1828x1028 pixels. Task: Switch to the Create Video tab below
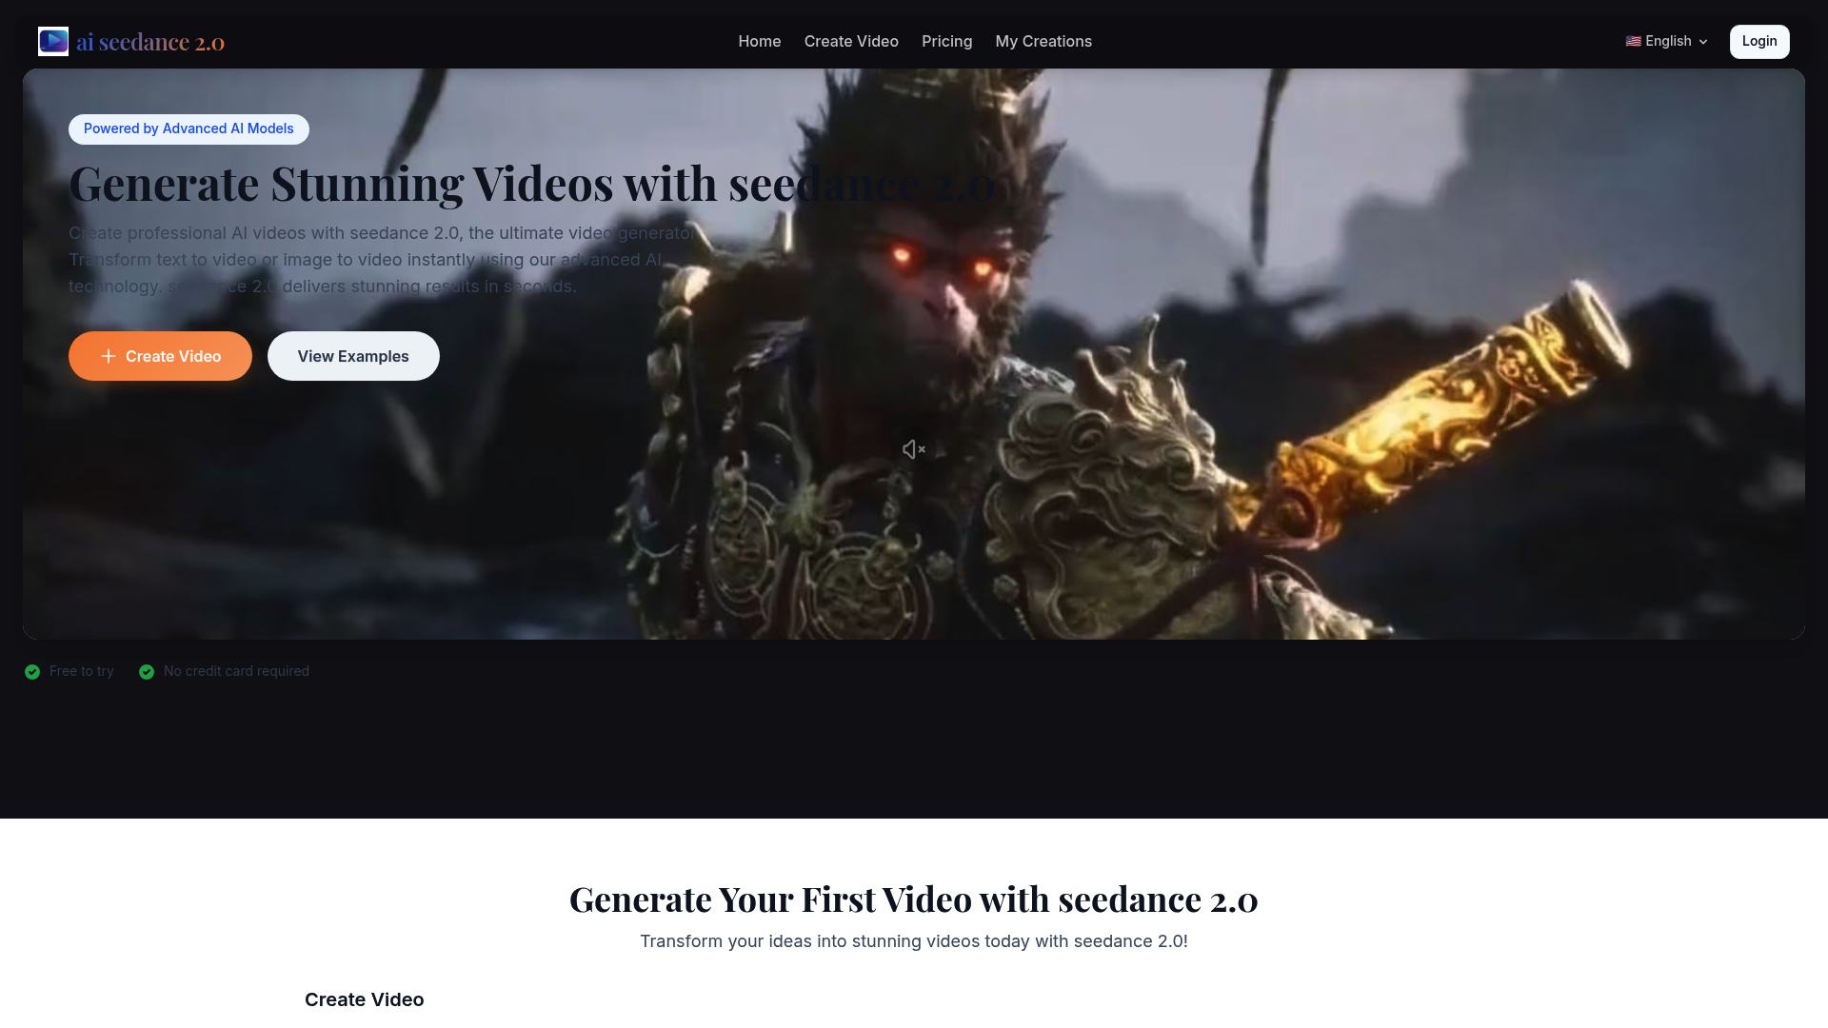tap(364, 999)
